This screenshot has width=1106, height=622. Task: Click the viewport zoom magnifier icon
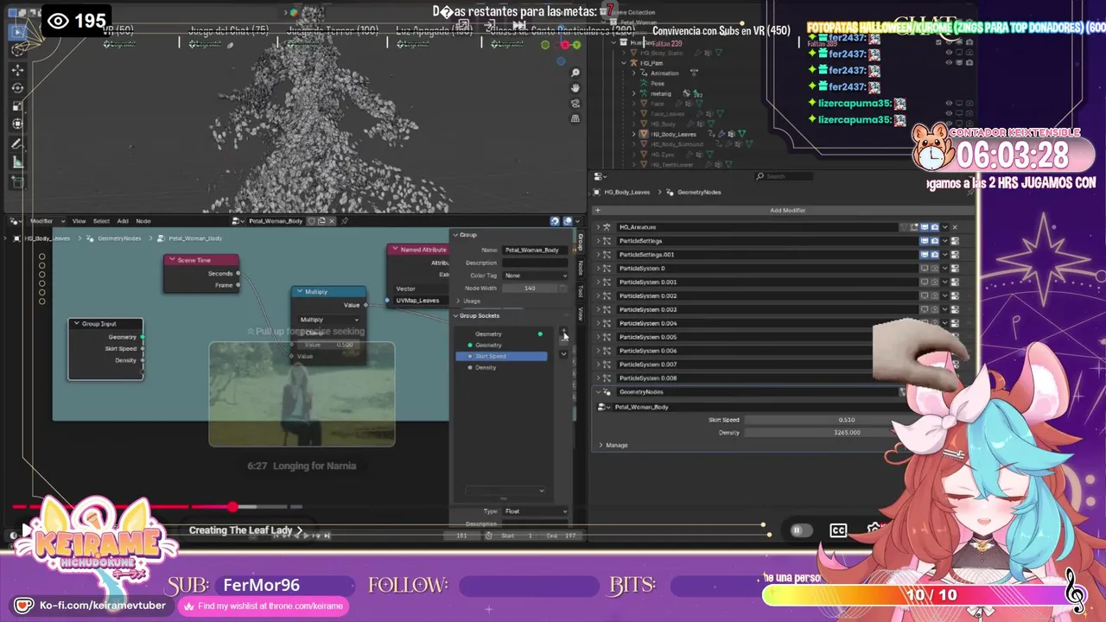click(575, 74)
